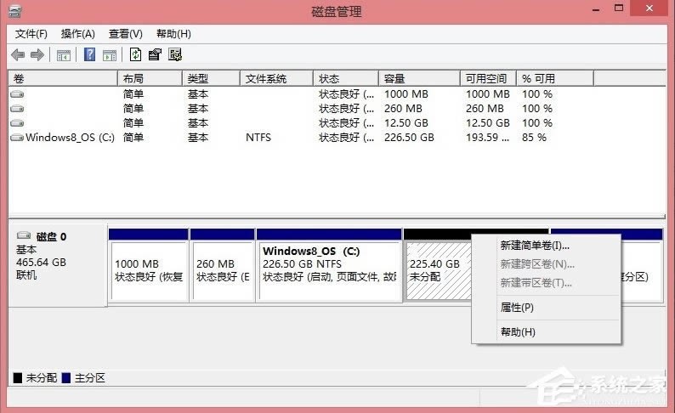
Task: Click the black 未分配 legend swatch
Action: [18, 378]
